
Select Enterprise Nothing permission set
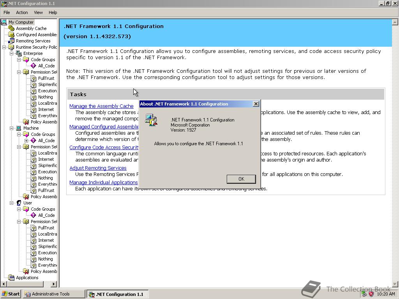46,97
